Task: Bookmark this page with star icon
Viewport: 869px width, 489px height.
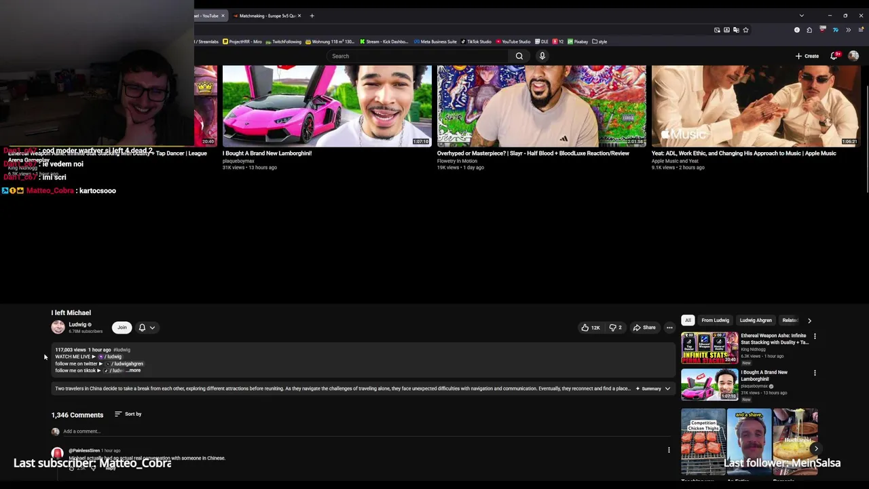Action: tap(745, 30)
